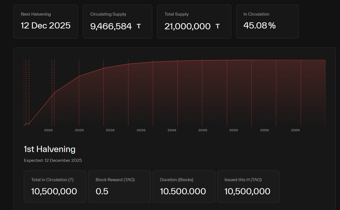Select the 2064 year label on axis
Image resolution: width=340 pixels, height=210 pixels.
295,130
